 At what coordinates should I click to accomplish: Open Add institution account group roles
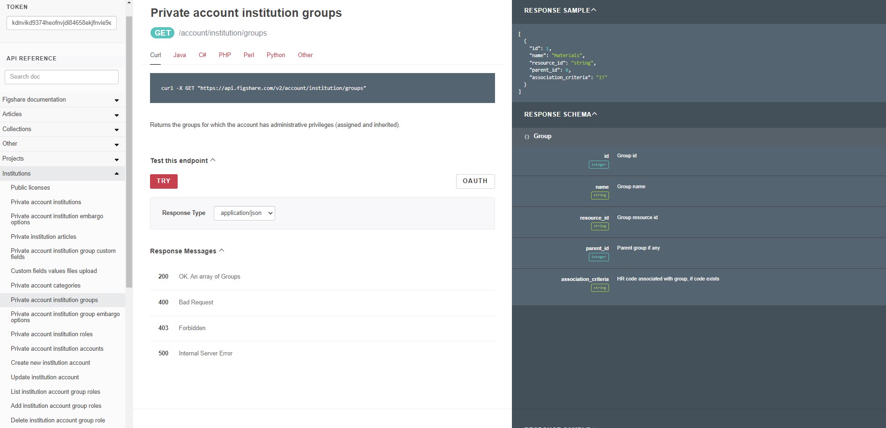pyautogui.click(x=56, y=406)
